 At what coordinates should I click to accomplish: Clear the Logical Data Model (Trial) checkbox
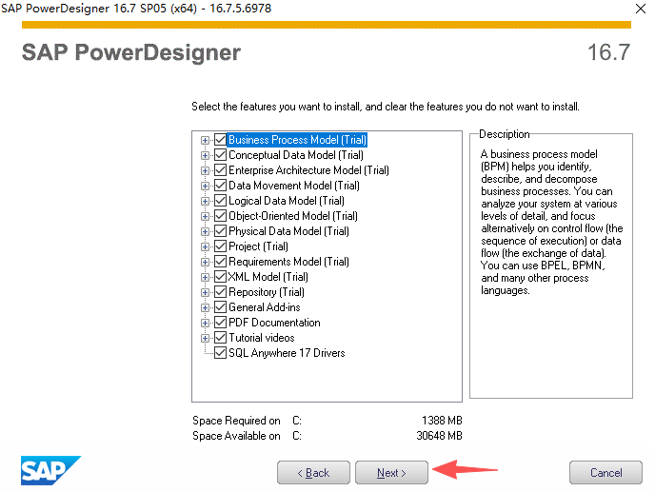(x=220, y=201)
